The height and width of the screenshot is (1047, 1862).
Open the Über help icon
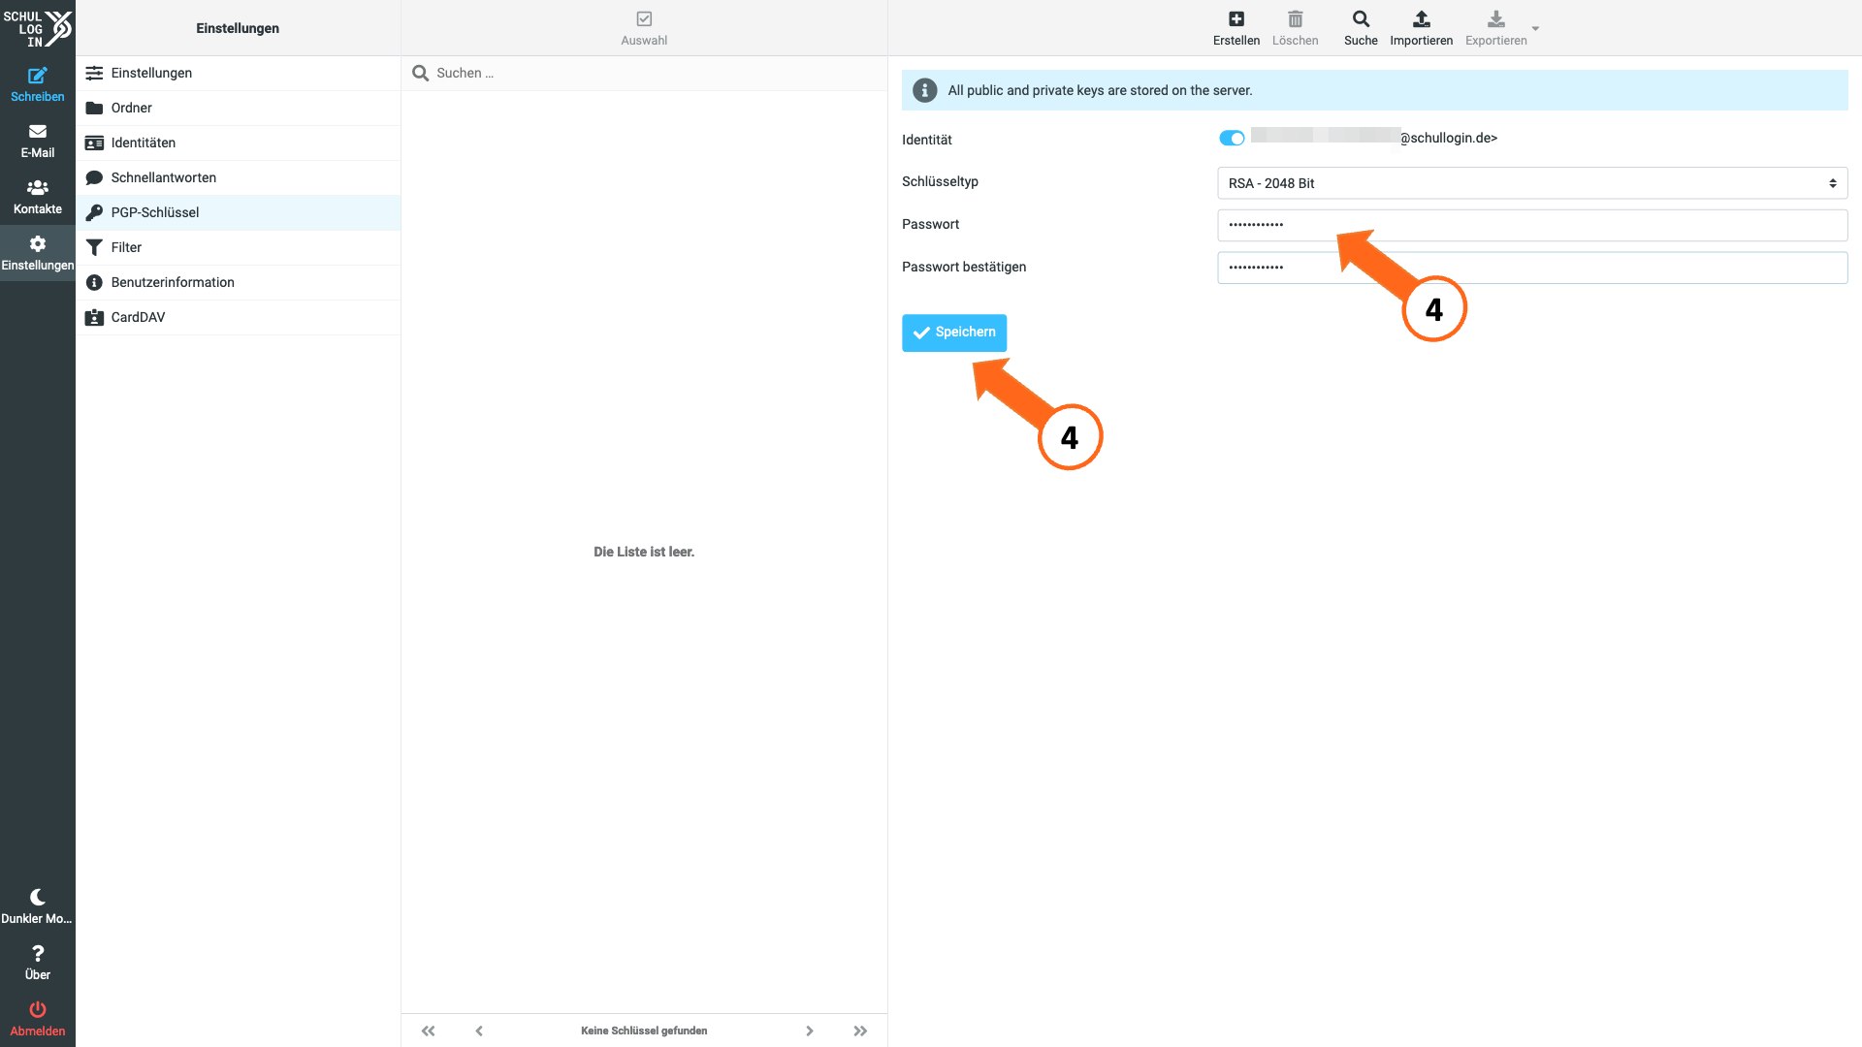point(38,953)
